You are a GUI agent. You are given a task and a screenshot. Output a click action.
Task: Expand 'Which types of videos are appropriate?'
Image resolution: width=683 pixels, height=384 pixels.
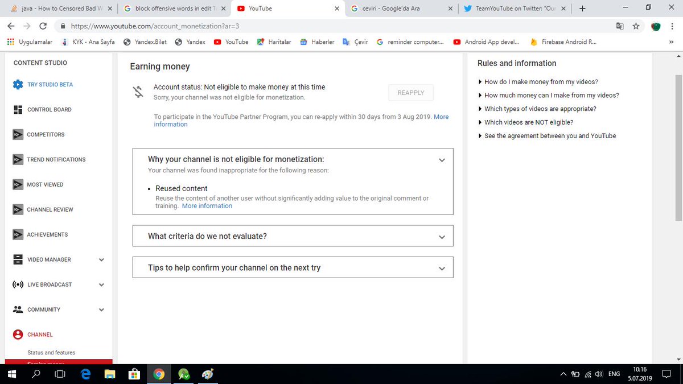(538, 109)
